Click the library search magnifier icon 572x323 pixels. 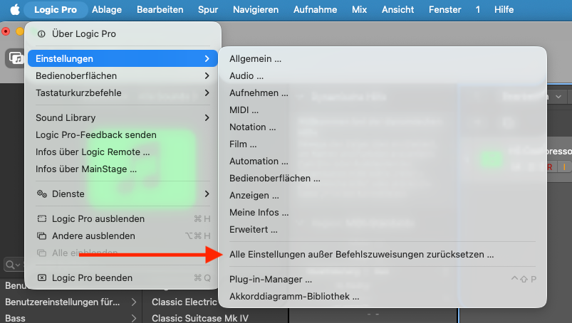(x=10, y=265)
